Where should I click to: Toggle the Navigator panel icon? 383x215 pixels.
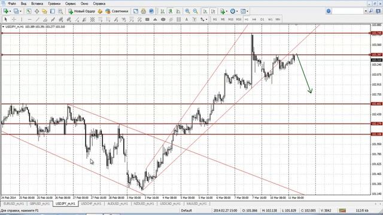(44, 11)
